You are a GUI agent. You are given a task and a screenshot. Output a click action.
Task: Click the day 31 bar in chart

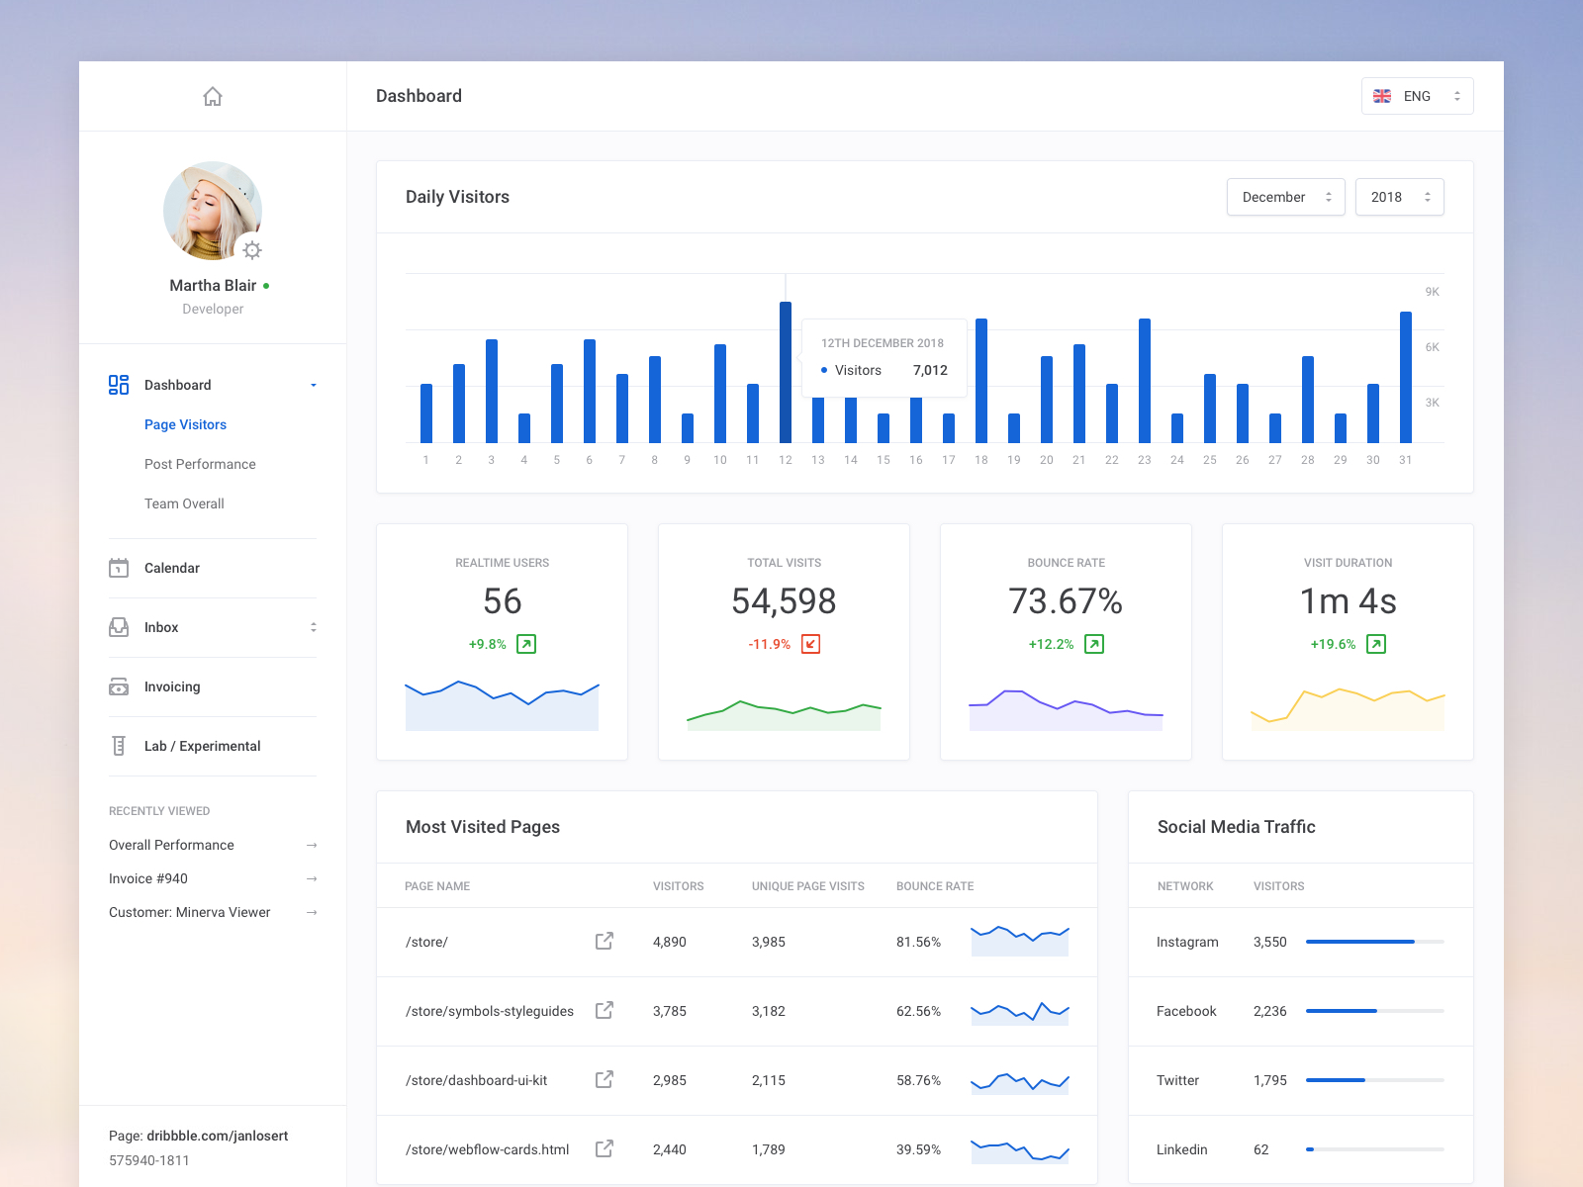1406,377
